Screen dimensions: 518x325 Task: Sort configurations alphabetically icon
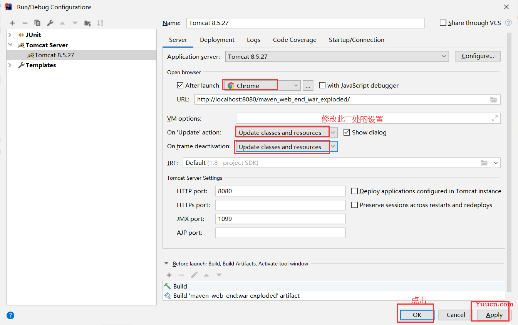point(100,23)
